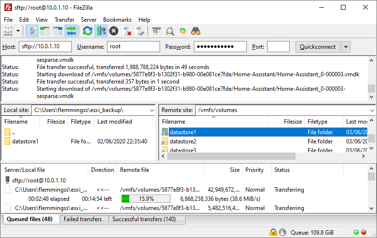Search for files with binoculars icon

pos(195,31)
